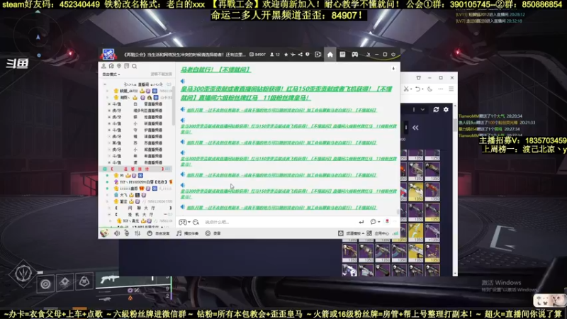Open the font emoji icon in input bar
This screenshot has width=567, height=319.
click(x=196, y=222)
